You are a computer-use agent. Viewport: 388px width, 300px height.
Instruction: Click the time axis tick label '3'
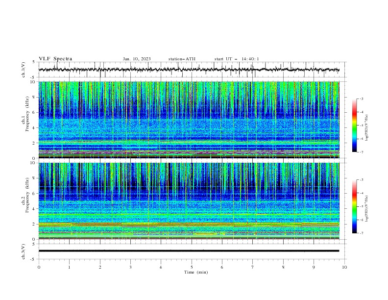coord(130,267)
